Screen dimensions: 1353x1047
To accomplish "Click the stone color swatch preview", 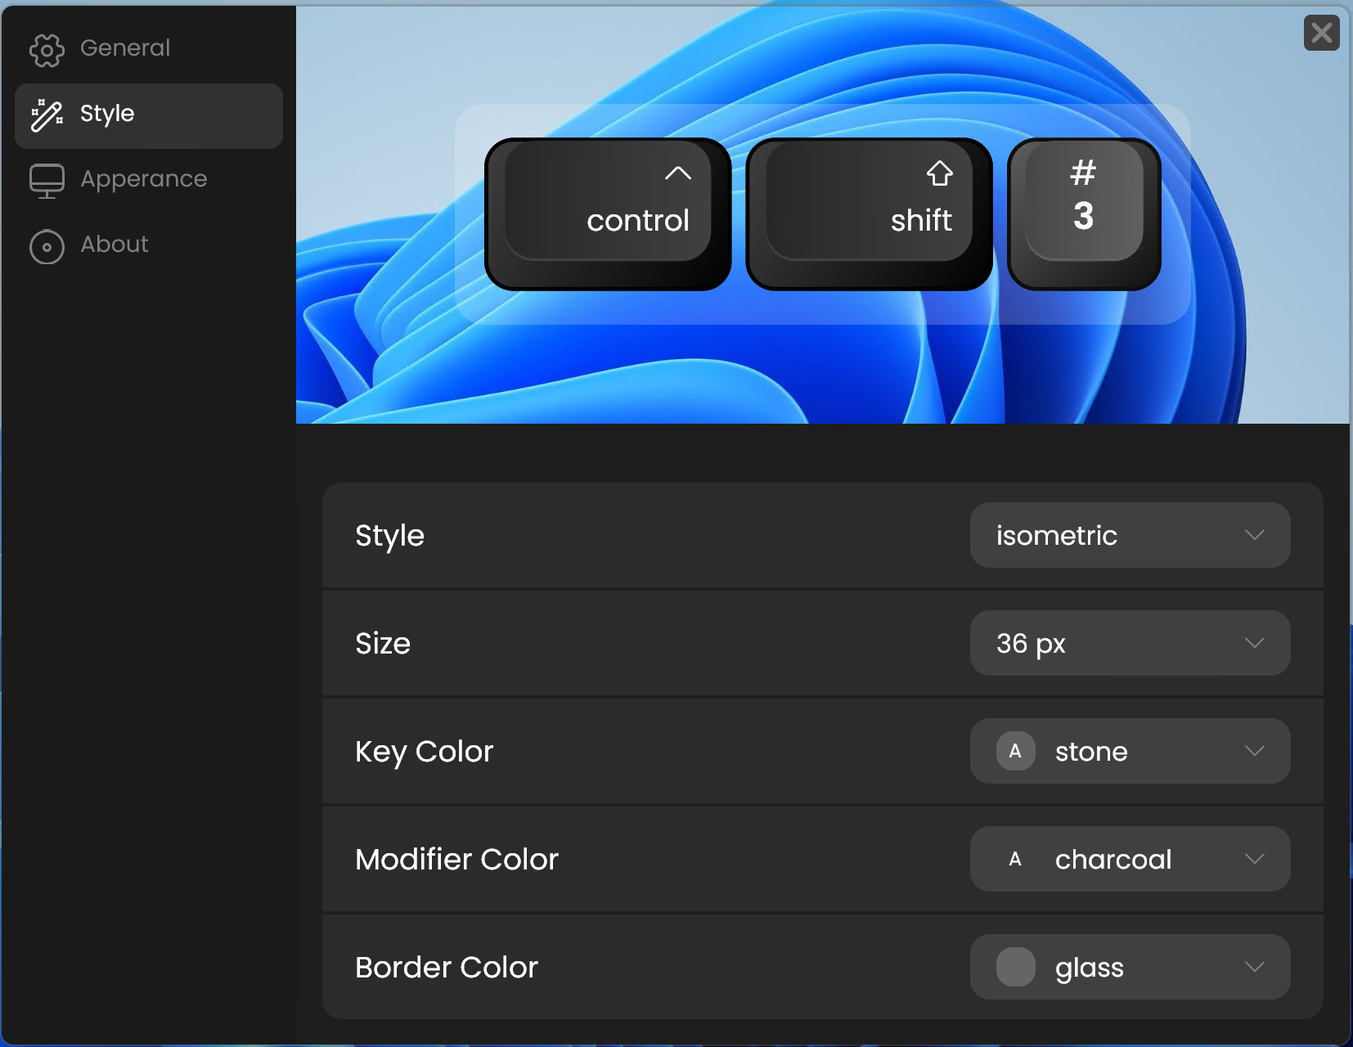I will coord(1015,751).
